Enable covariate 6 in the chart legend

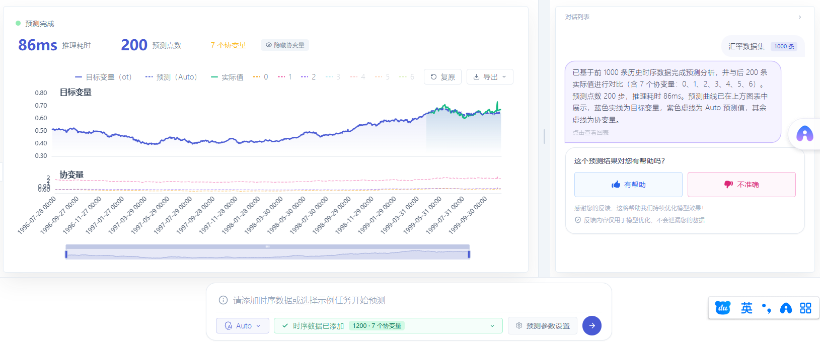pyautogui.click(x=407, y=77)
